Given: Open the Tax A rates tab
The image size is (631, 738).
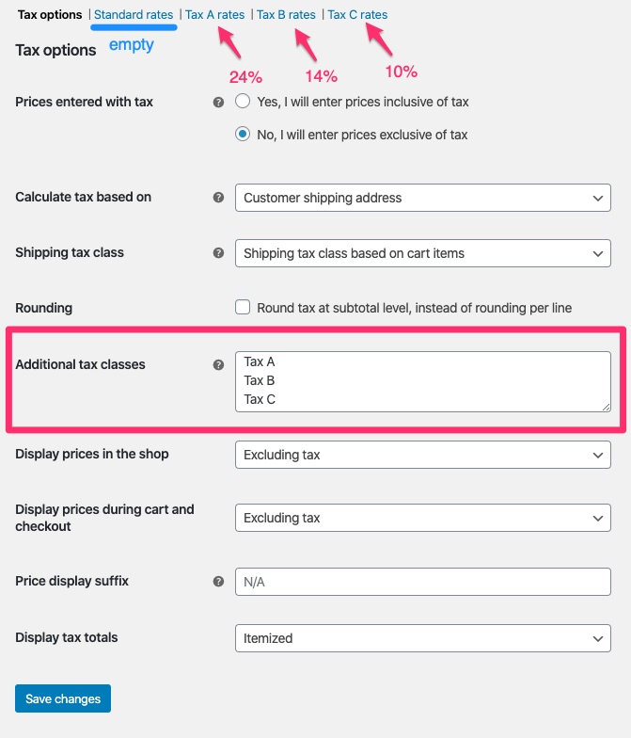Looking at the screenshot, I should pyautogui.click(x=214, y=15).
